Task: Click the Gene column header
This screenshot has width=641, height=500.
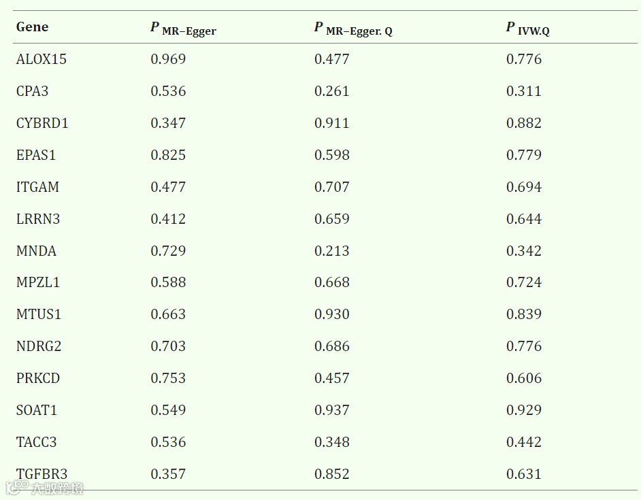Action: coord(32,27)
